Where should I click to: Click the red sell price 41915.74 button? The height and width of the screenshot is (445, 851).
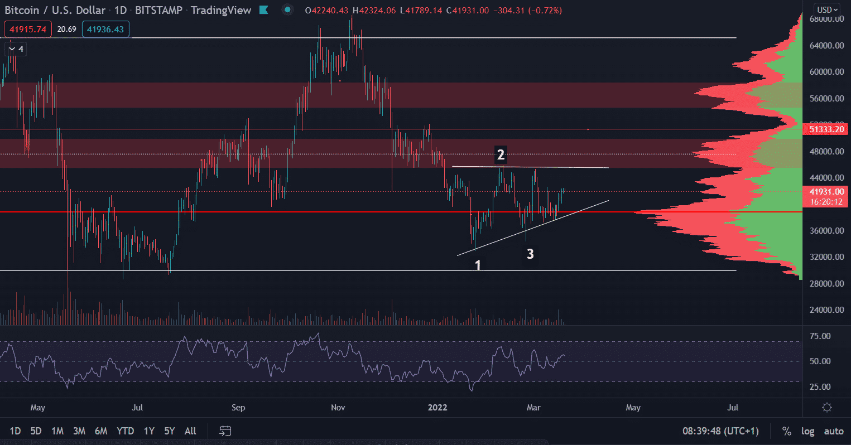[28, 29]
